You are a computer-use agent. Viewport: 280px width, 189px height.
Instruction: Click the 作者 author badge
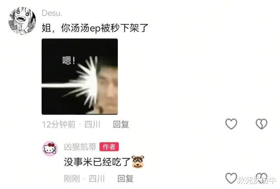109,147
